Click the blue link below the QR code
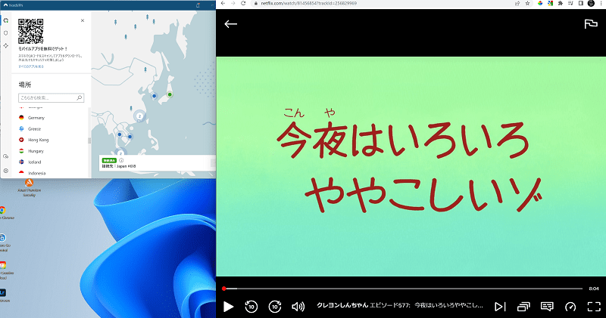606x318 pixels. (x=31, y=66)
